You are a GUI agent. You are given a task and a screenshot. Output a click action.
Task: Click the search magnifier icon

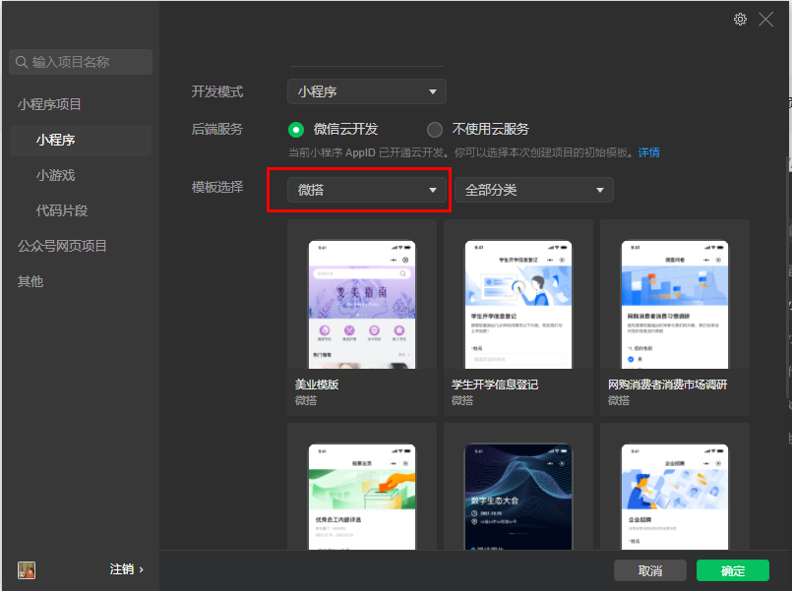22,62
